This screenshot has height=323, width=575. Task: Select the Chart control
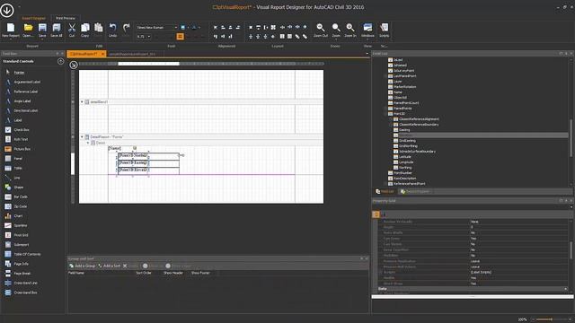click(18, 216)
